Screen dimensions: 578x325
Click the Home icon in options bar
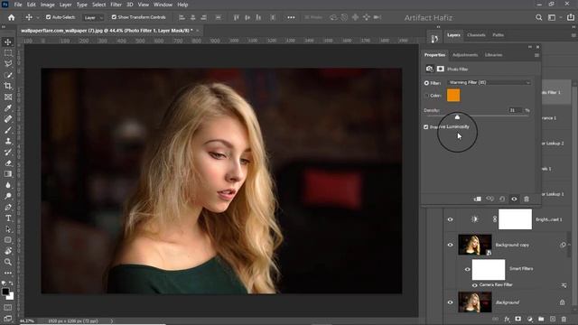(12, 17)
